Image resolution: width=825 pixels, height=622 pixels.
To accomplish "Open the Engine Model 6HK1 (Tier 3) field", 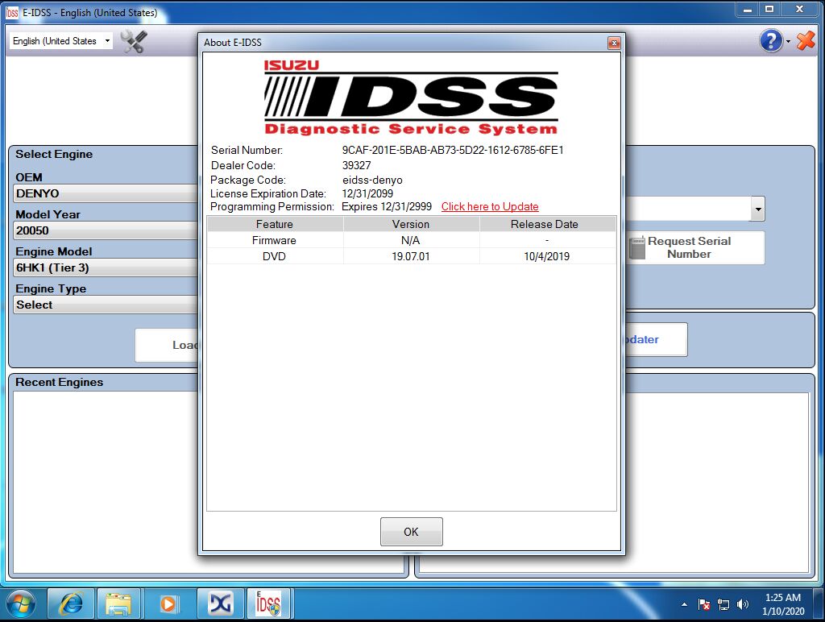I will pyautogui.click(x=106, y=267).
